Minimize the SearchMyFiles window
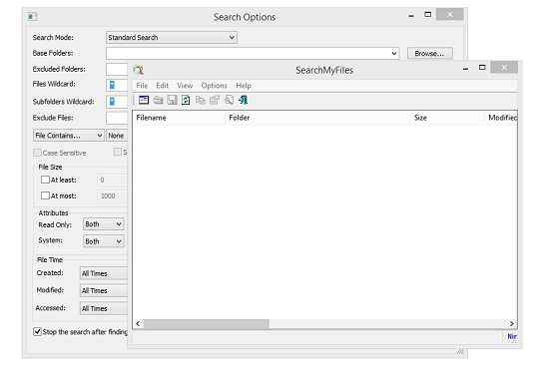 click(x=465, y=68)
